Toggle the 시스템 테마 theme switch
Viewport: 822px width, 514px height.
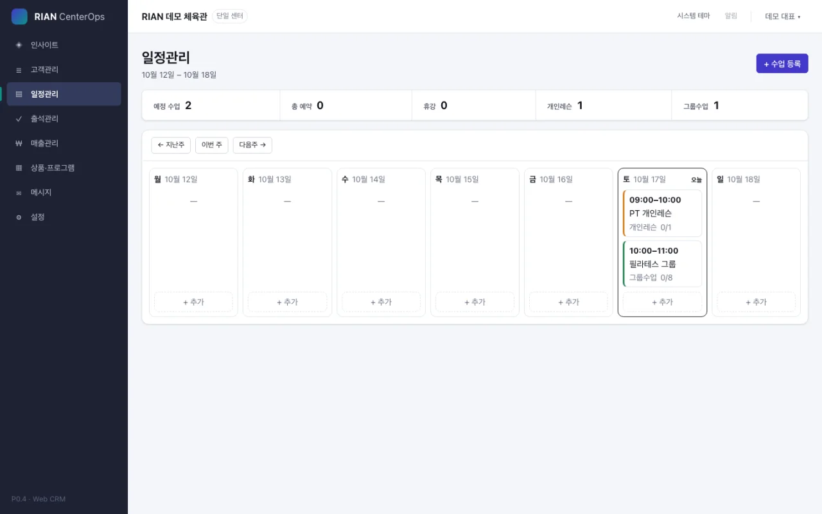point(694,16)
